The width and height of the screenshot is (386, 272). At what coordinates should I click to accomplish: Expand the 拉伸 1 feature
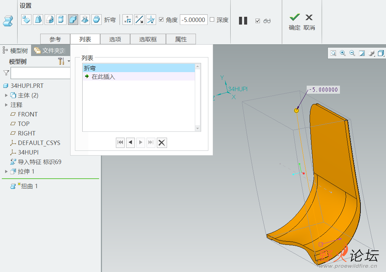(7, 171)
